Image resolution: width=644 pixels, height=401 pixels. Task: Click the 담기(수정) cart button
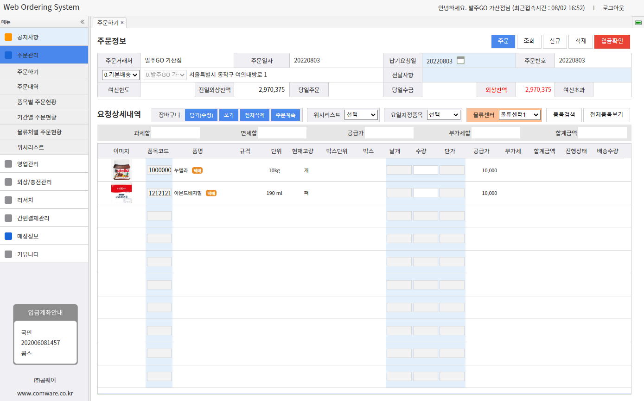click(201, 115)
